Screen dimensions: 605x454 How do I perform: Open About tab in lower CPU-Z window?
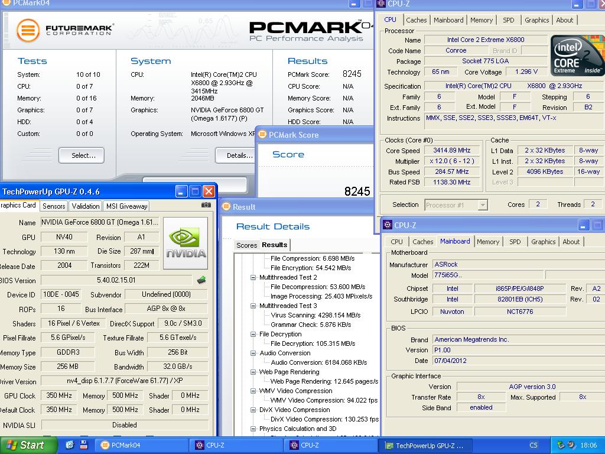(571, 242)
